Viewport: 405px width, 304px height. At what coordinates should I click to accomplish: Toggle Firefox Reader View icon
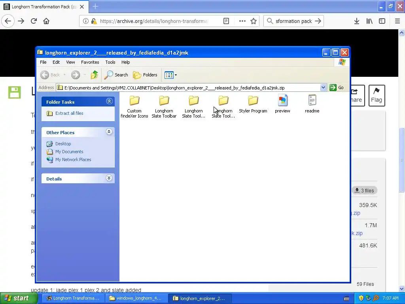click(226, 21)
